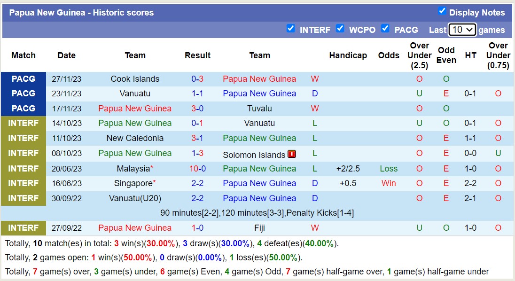Click the INTERF badge on the Fiji match row
515x281 pixels.
coord(23,228)
